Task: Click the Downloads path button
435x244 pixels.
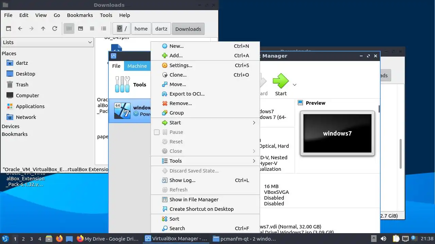Action: pyautogui.click(x=188, y=29)
